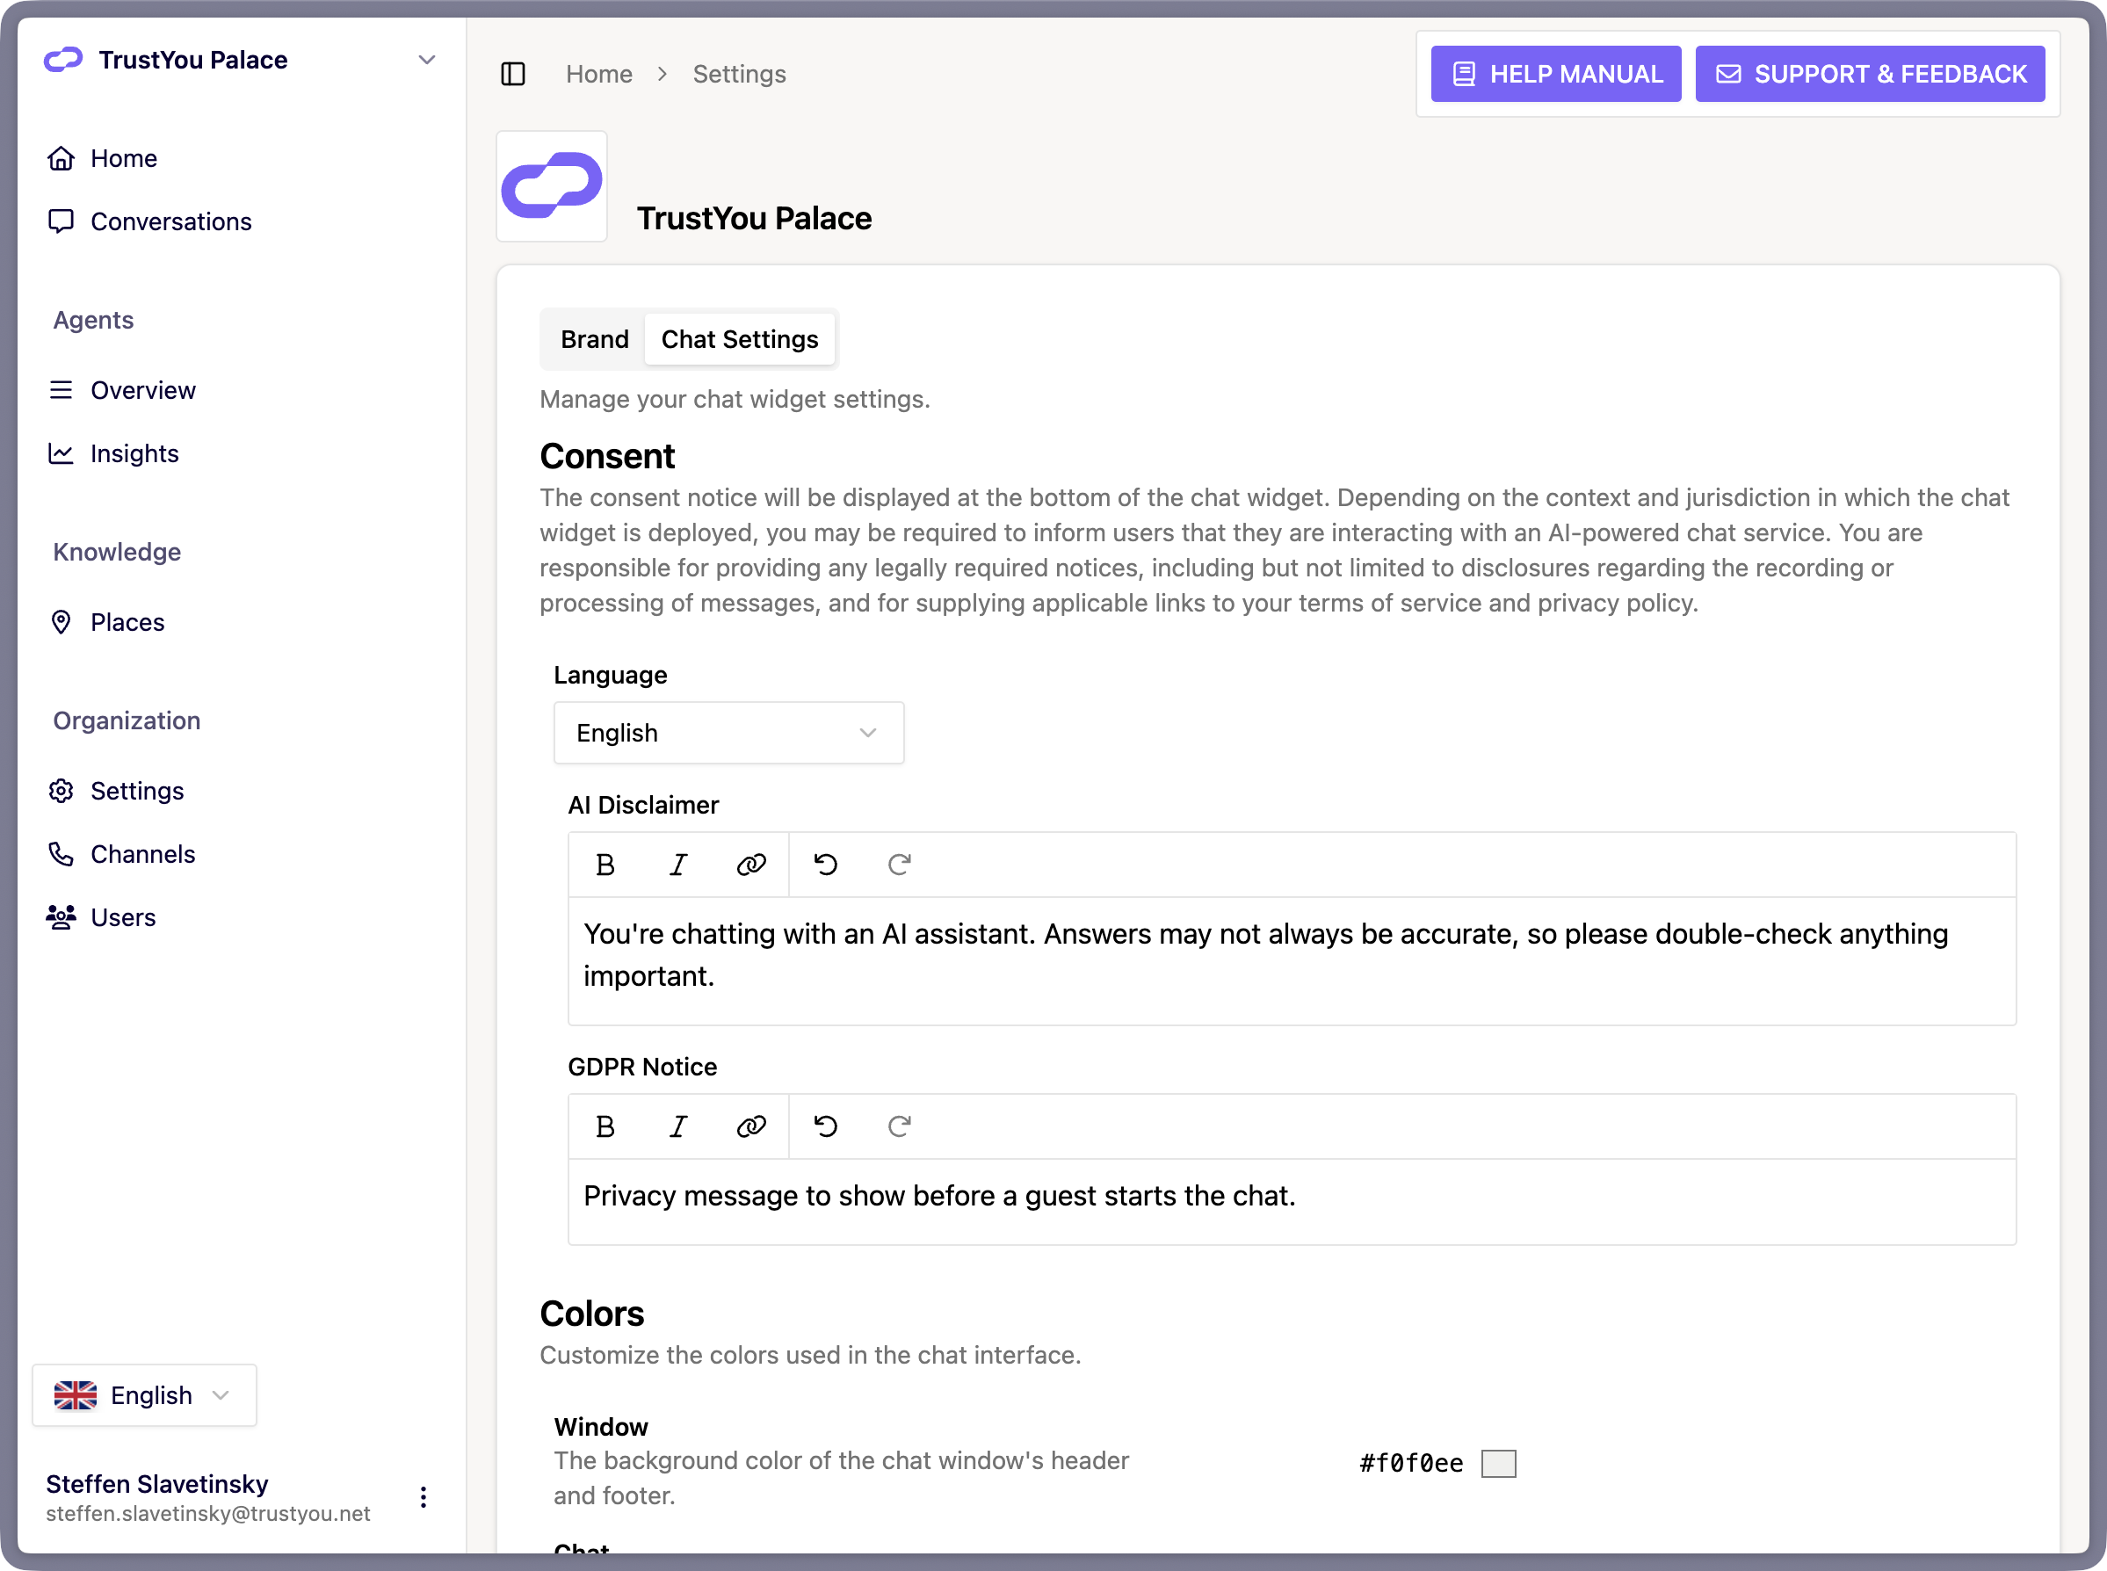The height and width of the screenshot is (1571, 2107).
Task: Click the Knowledge section label
Action: (x=117, y=553)
